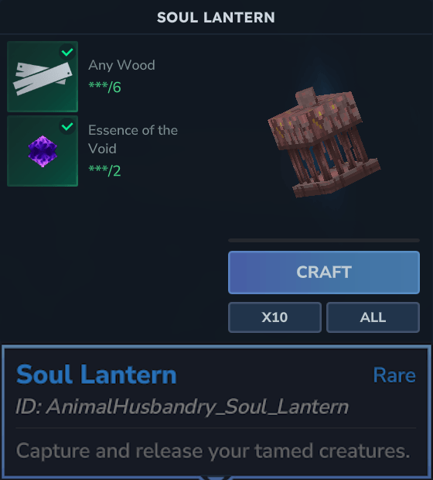Click the Any Wood ingredient label
Image resolution: width=433 pixels, height=480 pixels.
tap(121, 65)
